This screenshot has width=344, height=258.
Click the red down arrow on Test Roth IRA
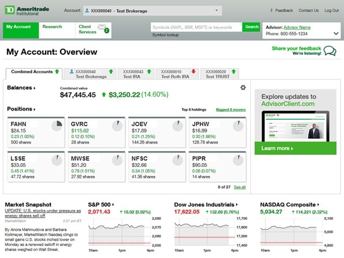pos(193,71)
